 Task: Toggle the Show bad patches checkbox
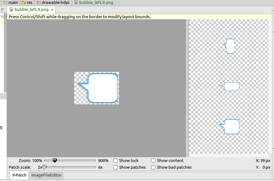[x=153, y=167]
